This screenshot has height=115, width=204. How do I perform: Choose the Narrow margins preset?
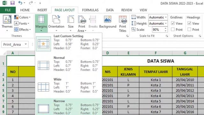69,107
